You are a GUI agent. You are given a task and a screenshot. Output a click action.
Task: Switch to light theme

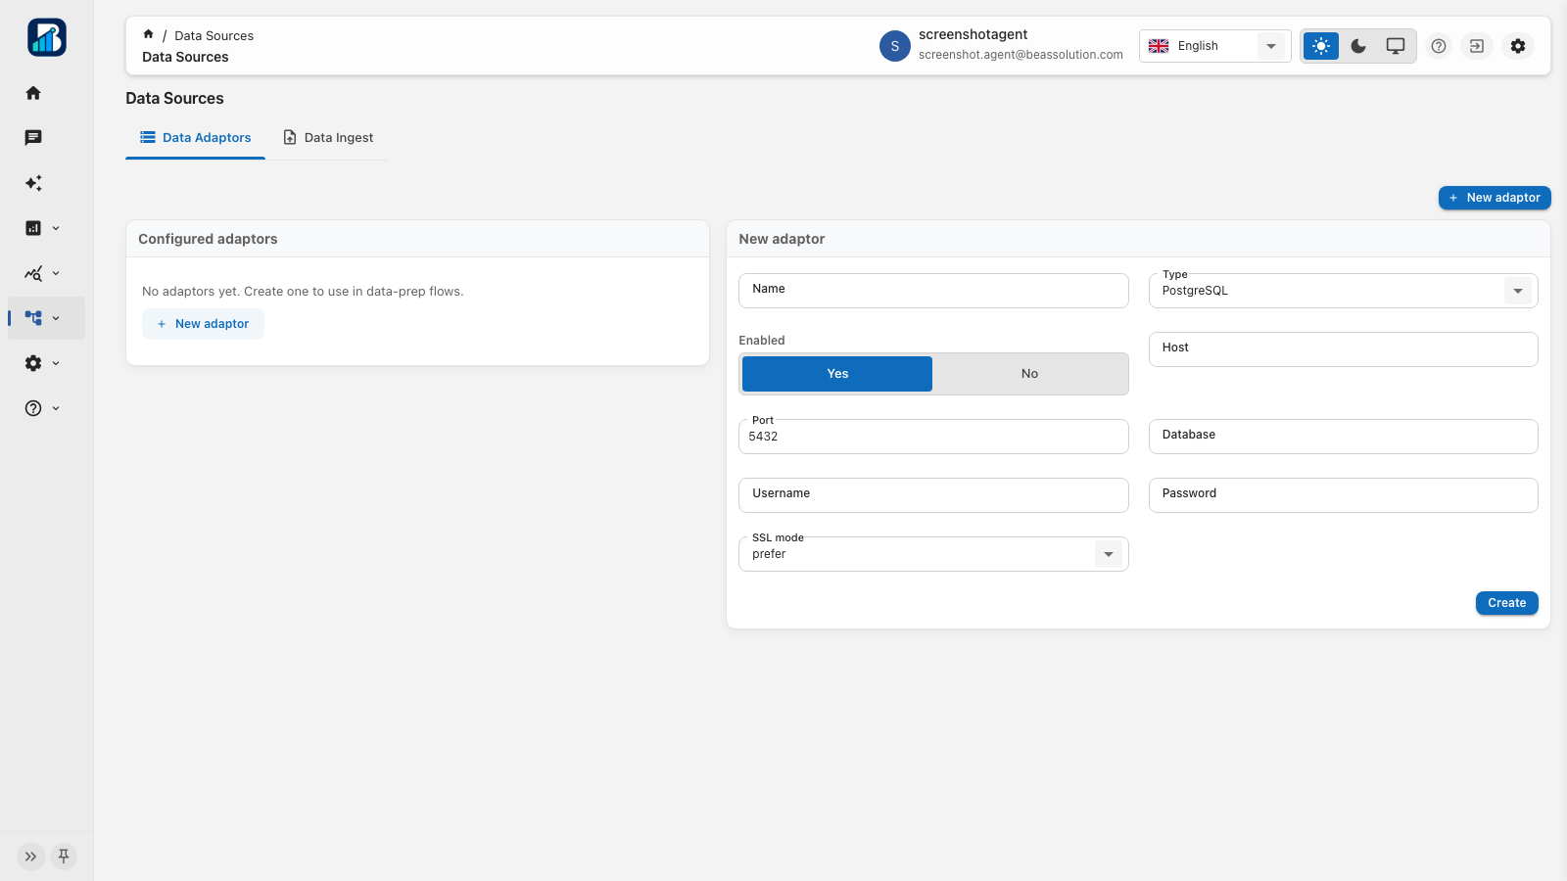pyautogui.click(x=1321, y=46)
